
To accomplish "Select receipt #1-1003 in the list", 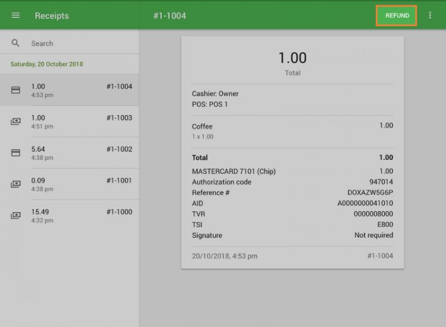I will 70,121.
